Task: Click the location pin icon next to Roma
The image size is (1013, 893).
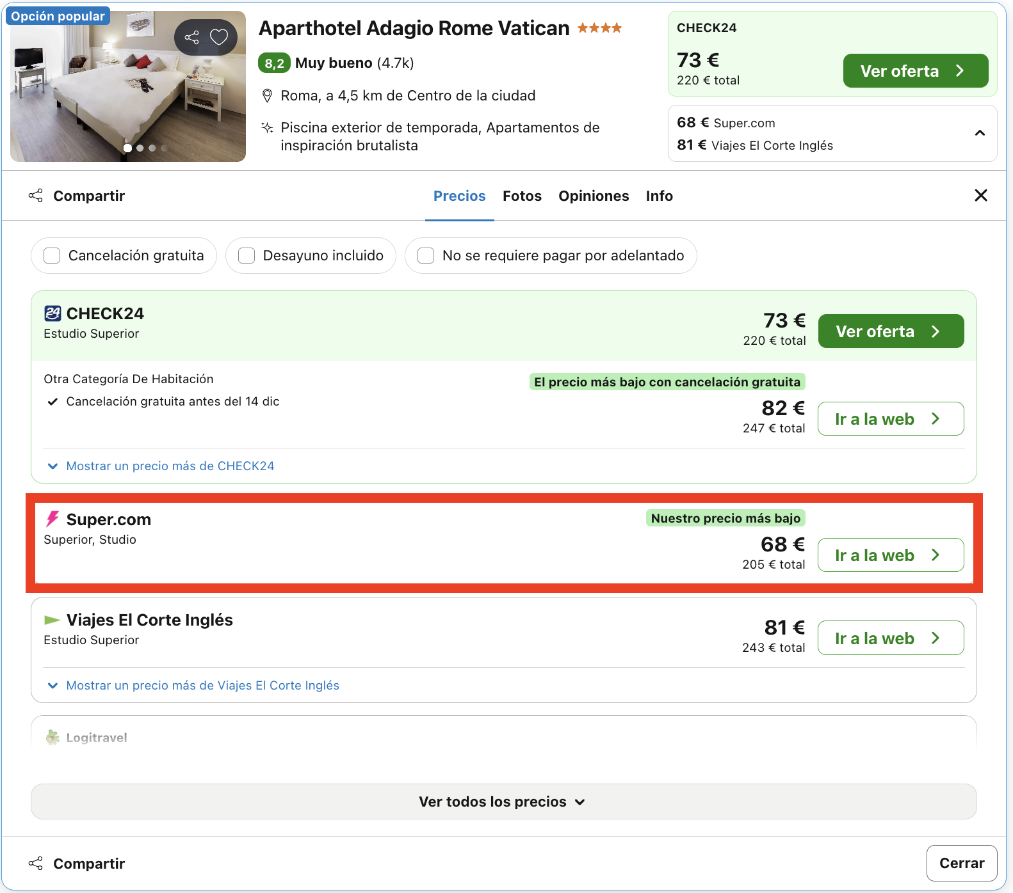Action: [268, 96]
